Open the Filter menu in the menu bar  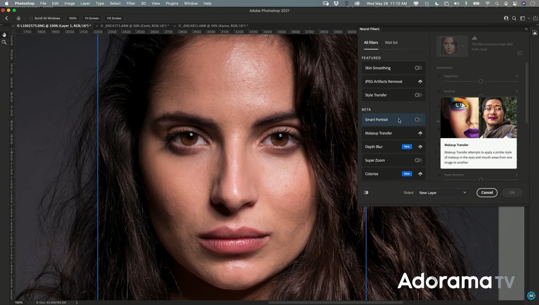(x=131, y=3)
